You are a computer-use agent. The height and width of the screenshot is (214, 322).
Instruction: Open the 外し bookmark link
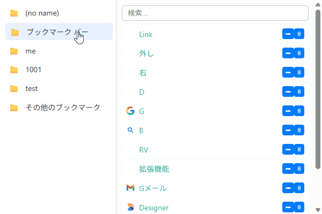tap(146, 53)
